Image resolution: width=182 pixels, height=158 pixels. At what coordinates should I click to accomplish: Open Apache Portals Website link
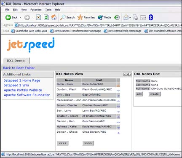click(23, 90)
